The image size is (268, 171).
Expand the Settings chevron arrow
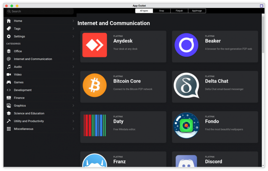(73, 36)
